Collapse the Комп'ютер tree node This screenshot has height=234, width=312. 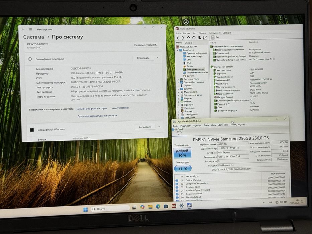coord(177,50)
